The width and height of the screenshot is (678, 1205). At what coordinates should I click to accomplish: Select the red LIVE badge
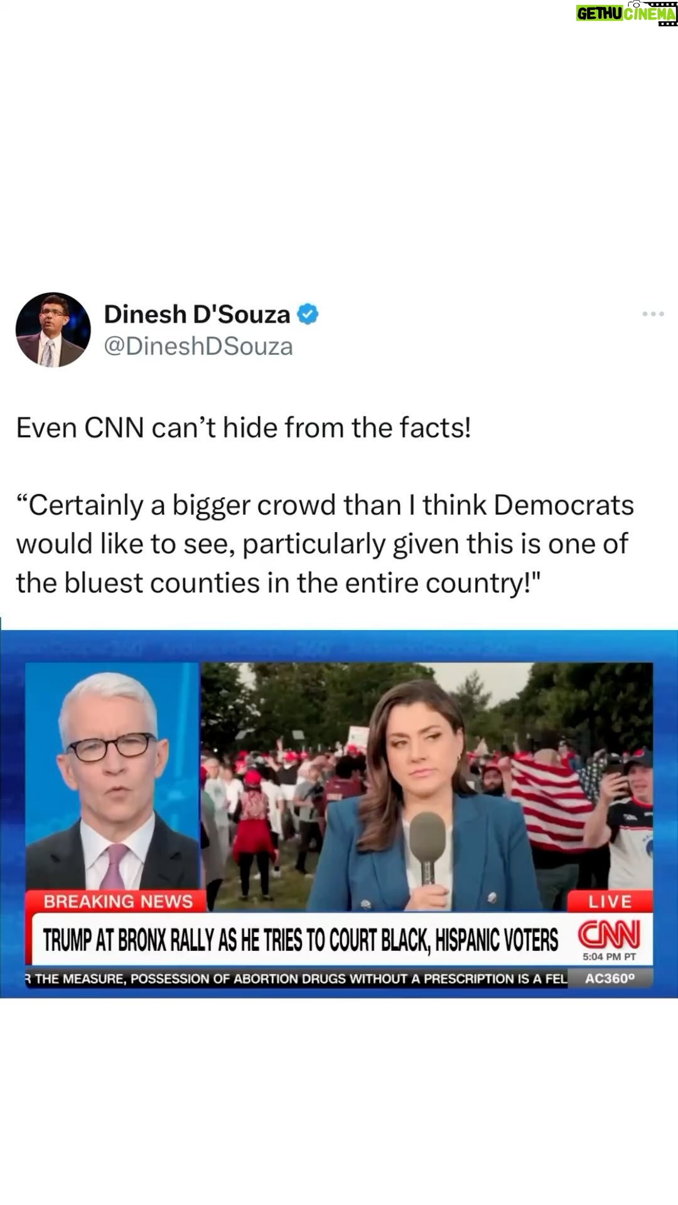(610, 901)
